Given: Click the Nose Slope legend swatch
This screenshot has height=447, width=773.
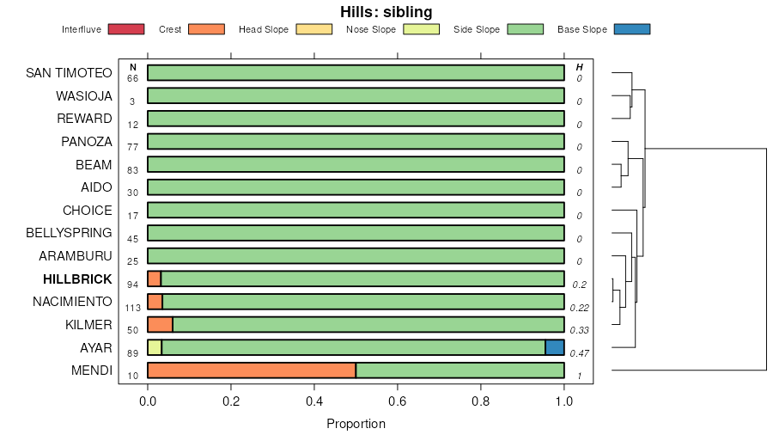Looking at the screenshot, I should [x=420, y=29].
